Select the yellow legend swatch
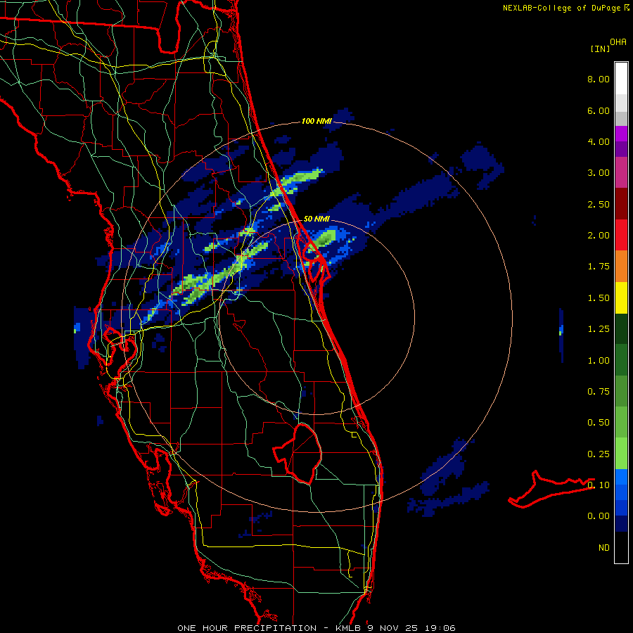The height and width of the screenshot is (633, 633). 621,298
